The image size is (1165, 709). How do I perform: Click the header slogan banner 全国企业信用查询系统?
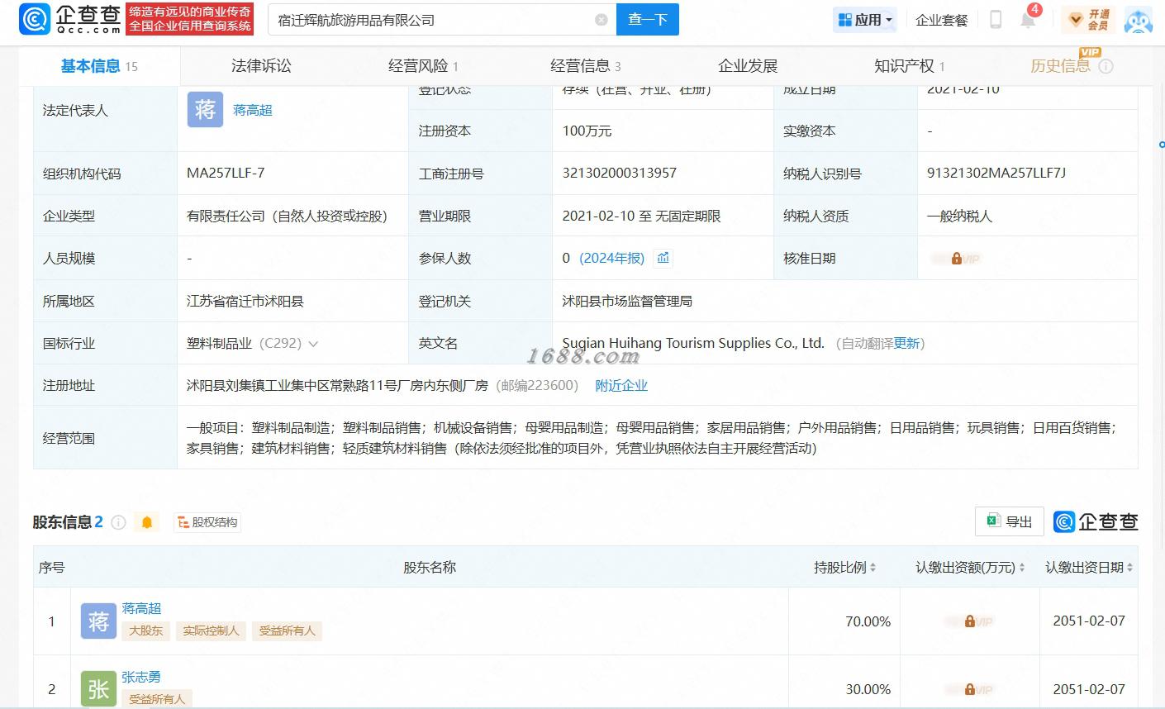click(190, 19)
